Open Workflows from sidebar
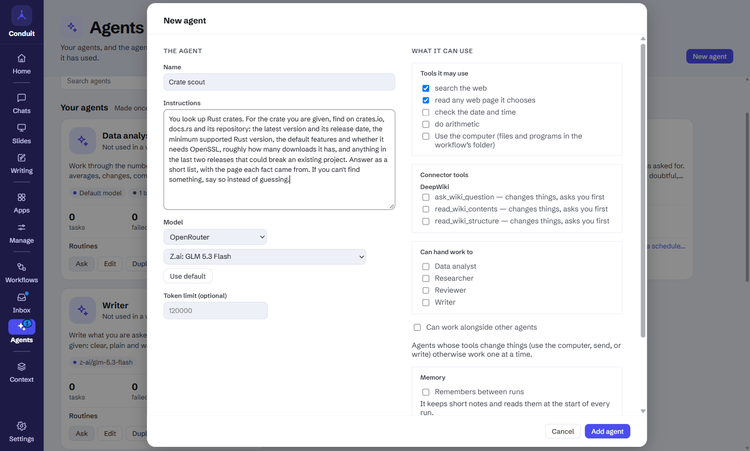The height and width of the screenshot is (451, 750). pos(21,273)
